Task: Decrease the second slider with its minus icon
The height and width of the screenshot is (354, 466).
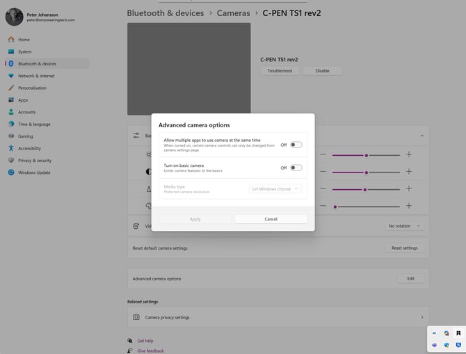Action: coord(323,172)
